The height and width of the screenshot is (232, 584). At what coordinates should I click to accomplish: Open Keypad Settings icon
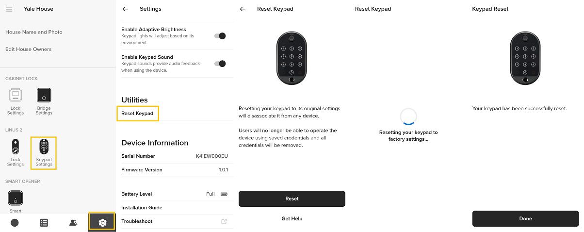44,147
